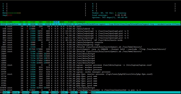Click the CPU 1 meter bar
This screenshot has height=94, width=181.
tap(44, 4)
